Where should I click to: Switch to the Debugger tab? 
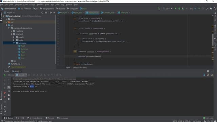coord(11,75)
